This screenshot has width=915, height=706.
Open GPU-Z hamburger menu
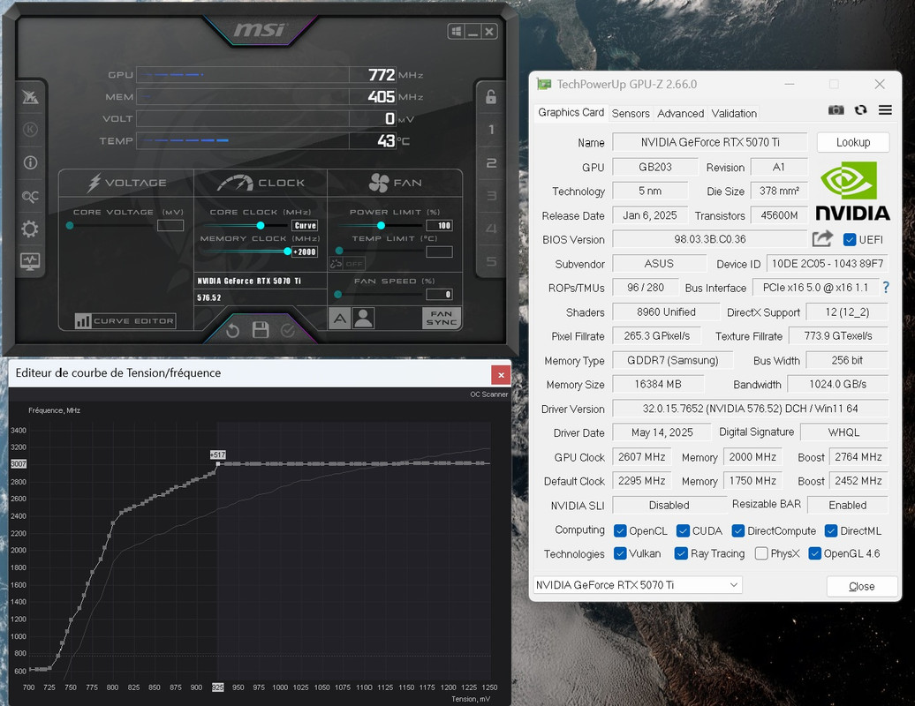tap(885, 109)
